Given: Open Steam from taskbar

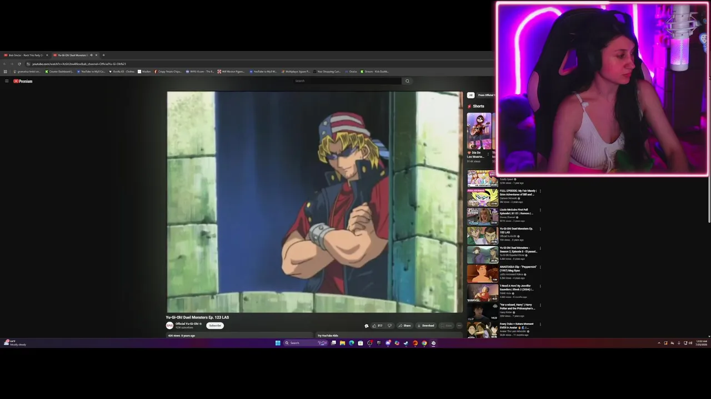Looking at the screenshot, I should pos(405,343).
